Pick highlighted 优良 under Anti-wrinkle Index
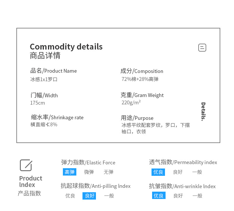The image size is (234, 211). click(159, 196)
